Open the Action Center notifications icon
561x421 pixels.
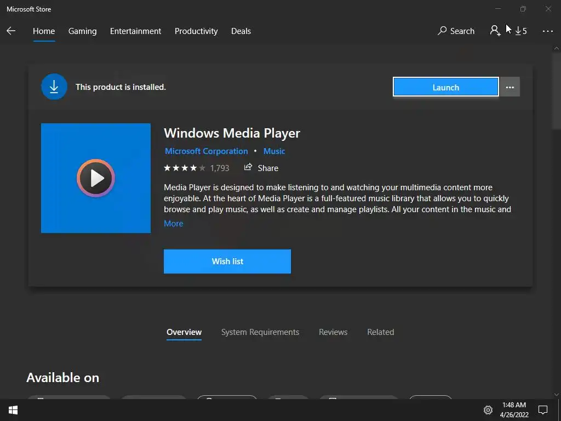point(543,410)
